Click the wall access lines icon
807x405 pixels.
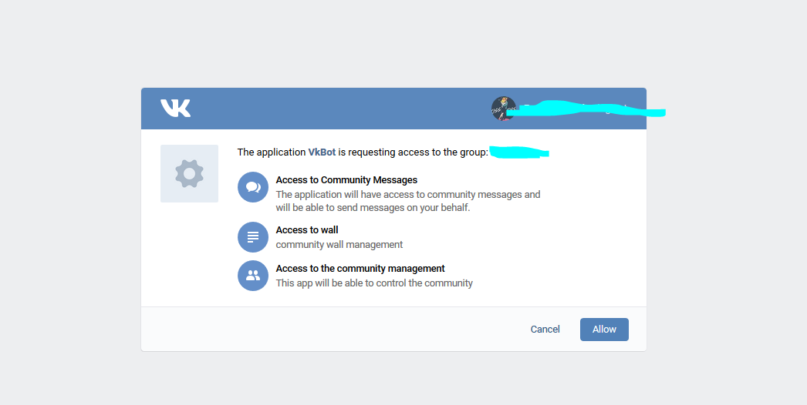(253, 237)
